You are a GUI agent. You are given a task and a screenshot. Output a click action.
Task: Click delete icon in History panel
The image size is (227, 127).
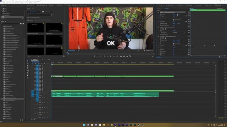pyautogui.click(x=23, y=19)
